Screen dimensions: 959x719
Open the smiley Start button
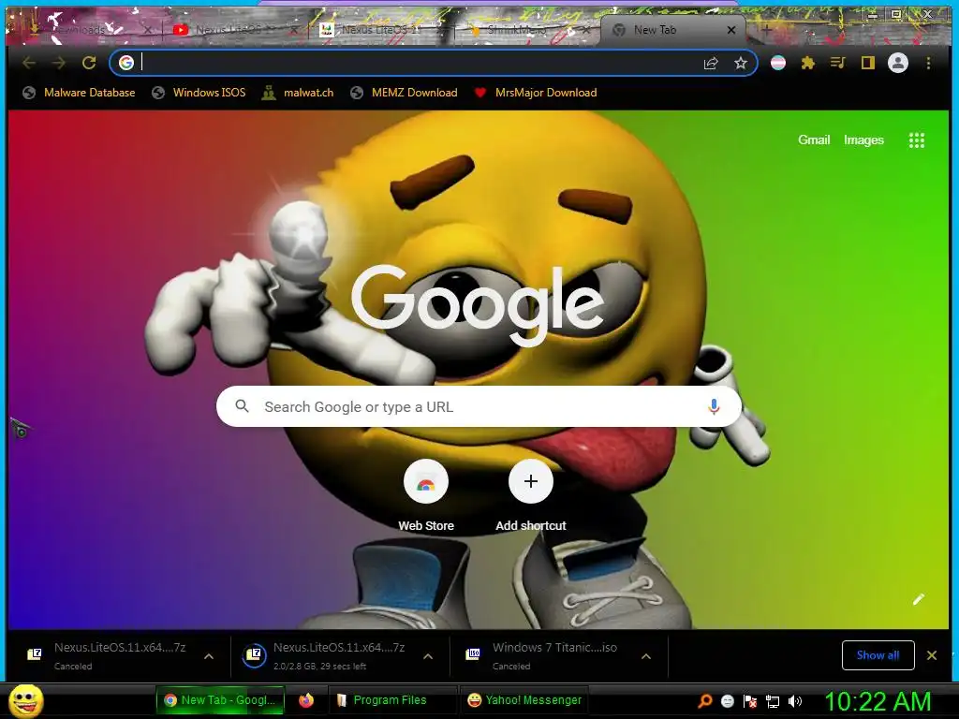click(x=25, y=700)
